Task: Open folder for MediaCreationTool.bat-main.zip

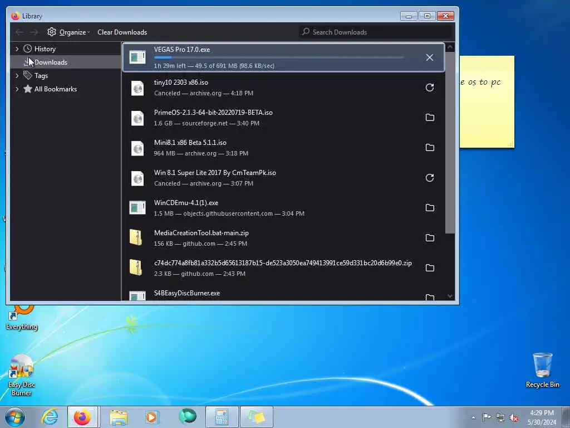Action: coord(430,237)
